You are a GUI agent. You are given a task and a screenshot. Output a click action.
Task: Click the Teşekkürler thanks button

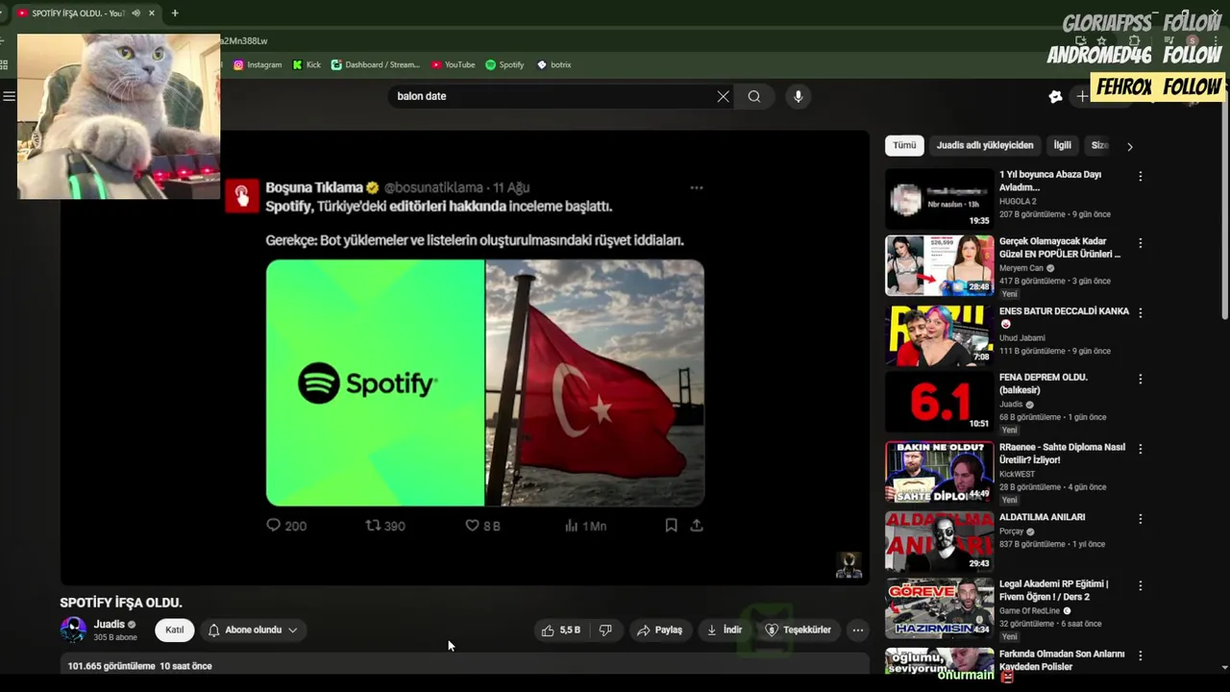(798, 630)
